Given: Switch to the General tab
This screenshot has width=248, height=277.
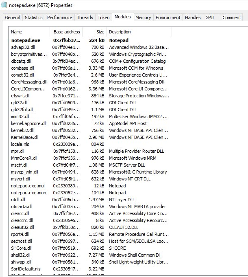Looking at the screenshot, I should pyautogui.click(x=13, y=18).
